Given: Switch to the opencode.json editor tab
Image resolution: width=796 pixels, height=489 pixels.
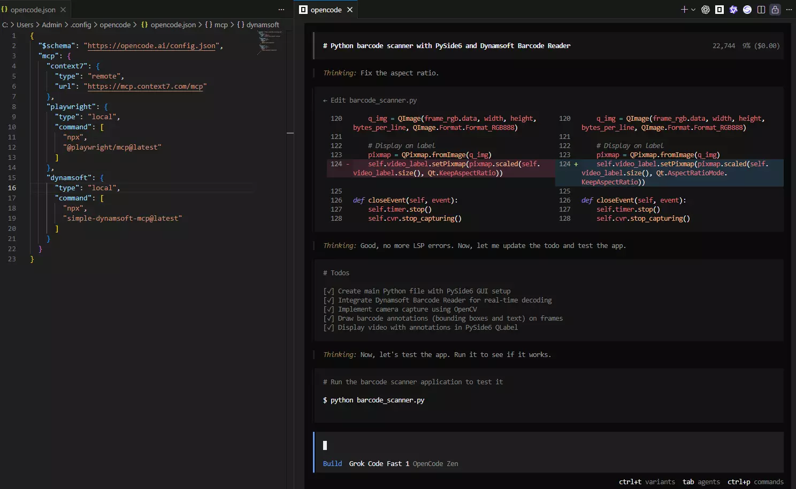Looking at the screenshot, I should tap(33, 9).
